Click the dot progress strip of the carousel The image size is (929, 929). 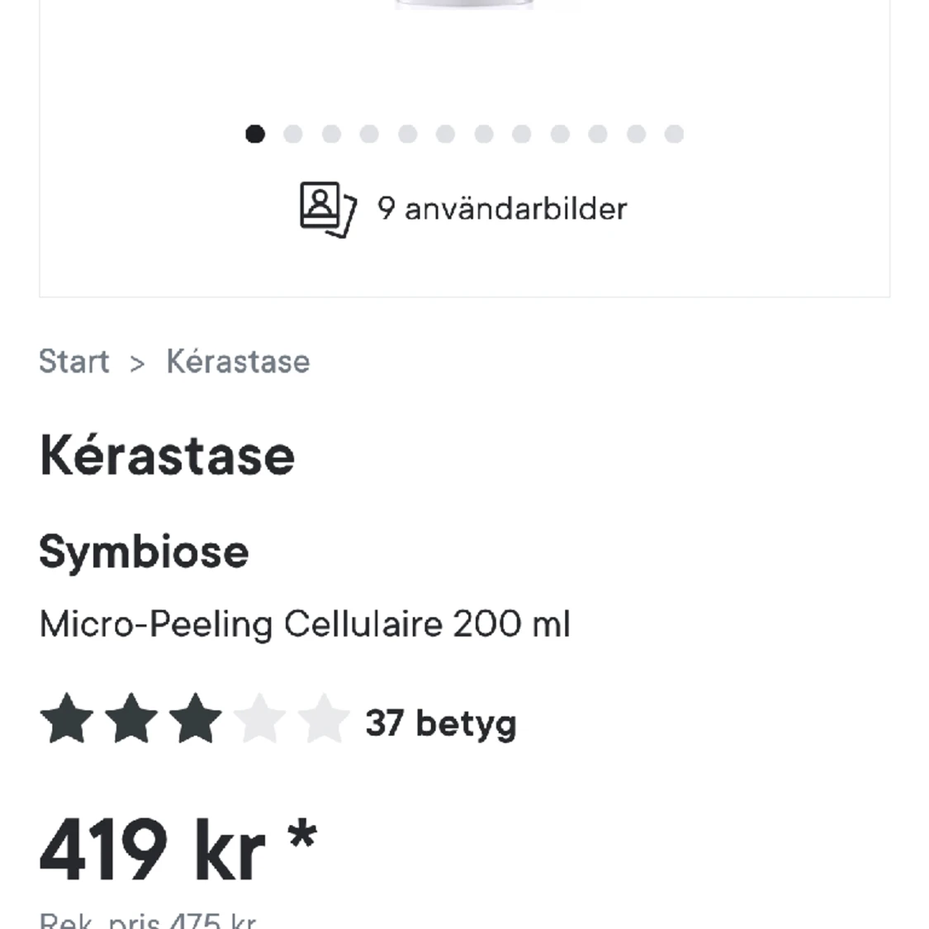click(466, 134)
